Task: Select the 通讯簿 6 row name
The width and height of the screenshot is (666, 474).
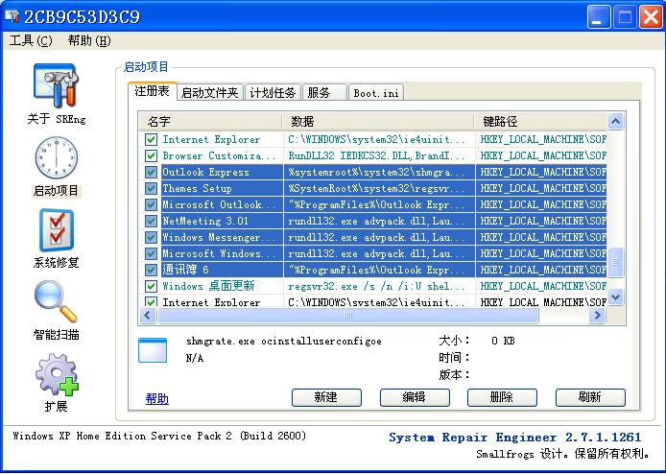Action: coord(185,270)
